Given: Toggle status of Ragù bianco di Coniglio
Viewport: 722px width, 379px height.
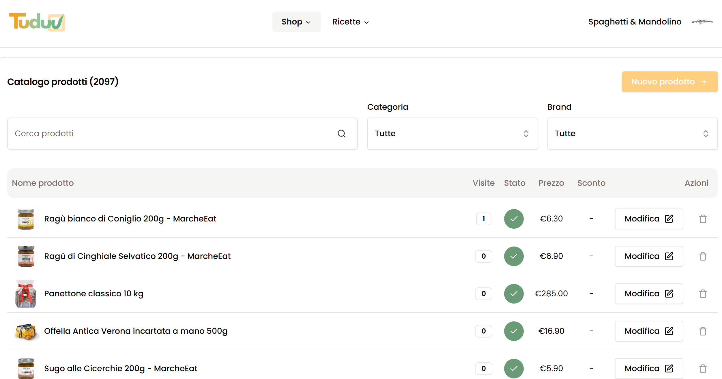Looking at the screenshot, I should tap(514, 219).
